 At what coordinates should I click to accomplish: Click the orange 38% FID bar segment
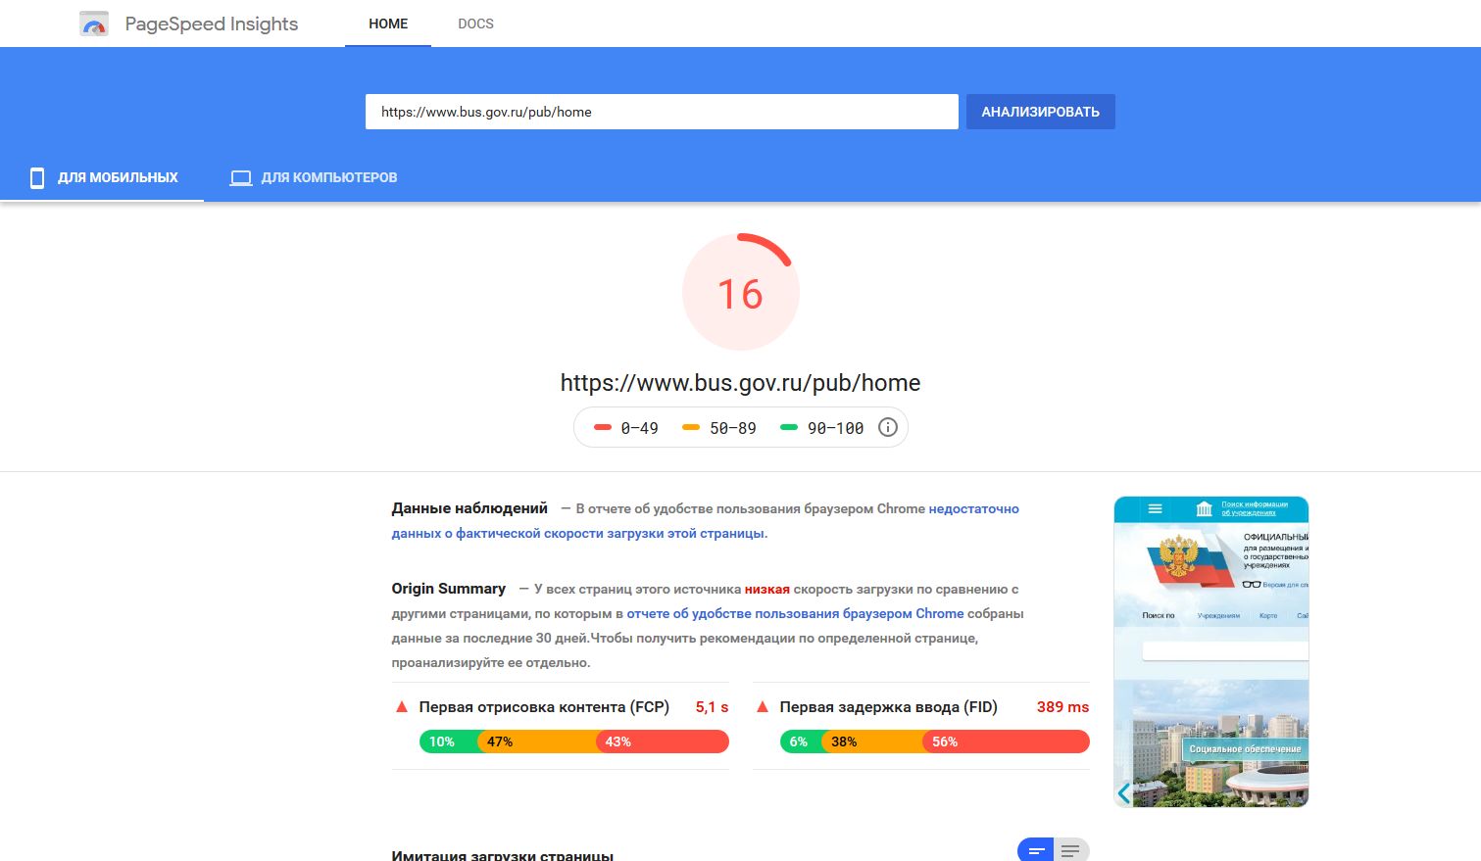(x=871, y=741)
